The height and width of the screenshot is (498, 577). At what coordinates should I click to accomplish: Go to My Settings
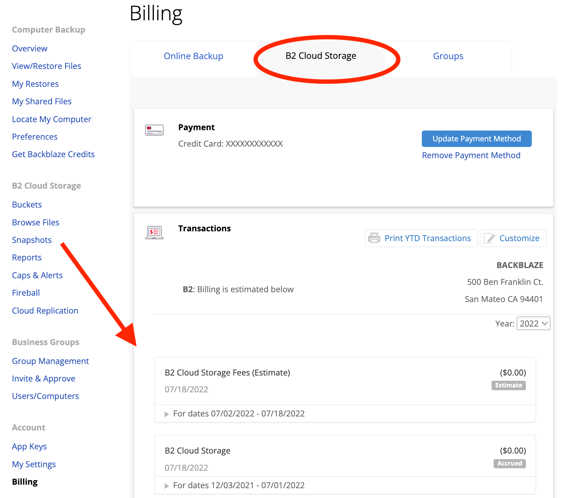click(34, 464)
